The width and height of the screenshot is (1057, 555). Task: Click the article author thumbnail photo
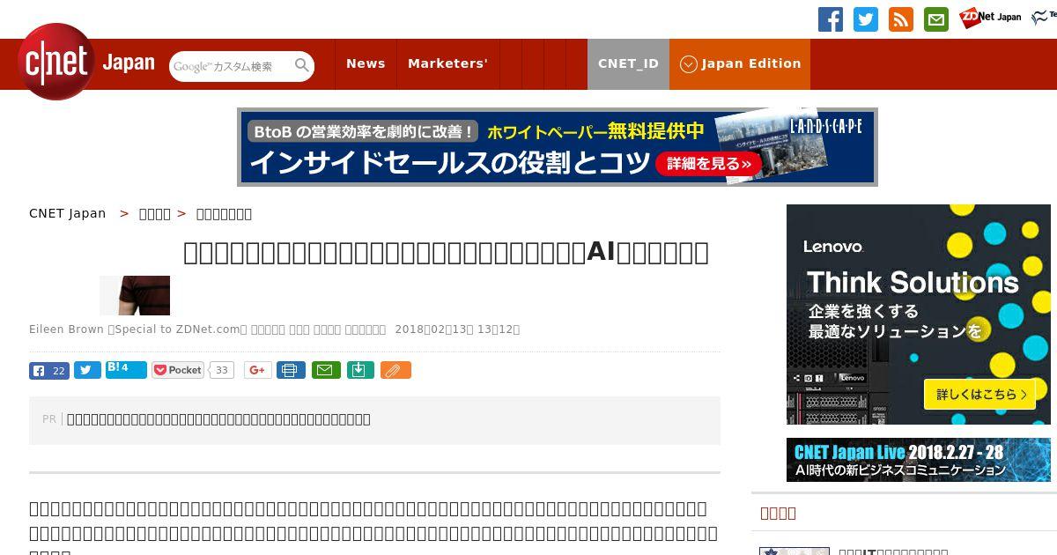[x=135, y=295]
